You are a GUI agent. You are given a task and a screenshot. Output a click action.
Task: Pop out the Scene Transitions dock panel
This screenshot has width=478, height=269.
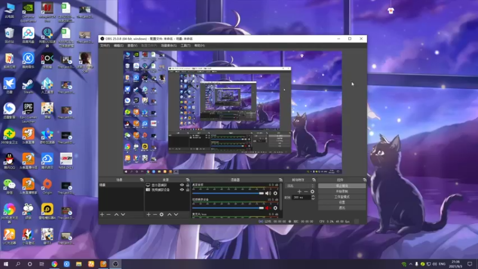pos(314,180)
